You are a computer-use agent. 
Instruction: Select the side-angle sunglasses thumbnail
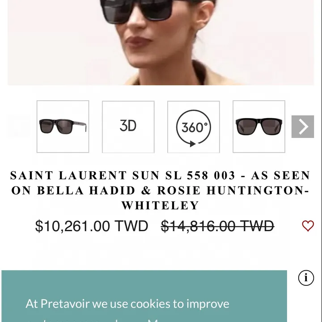63,127
